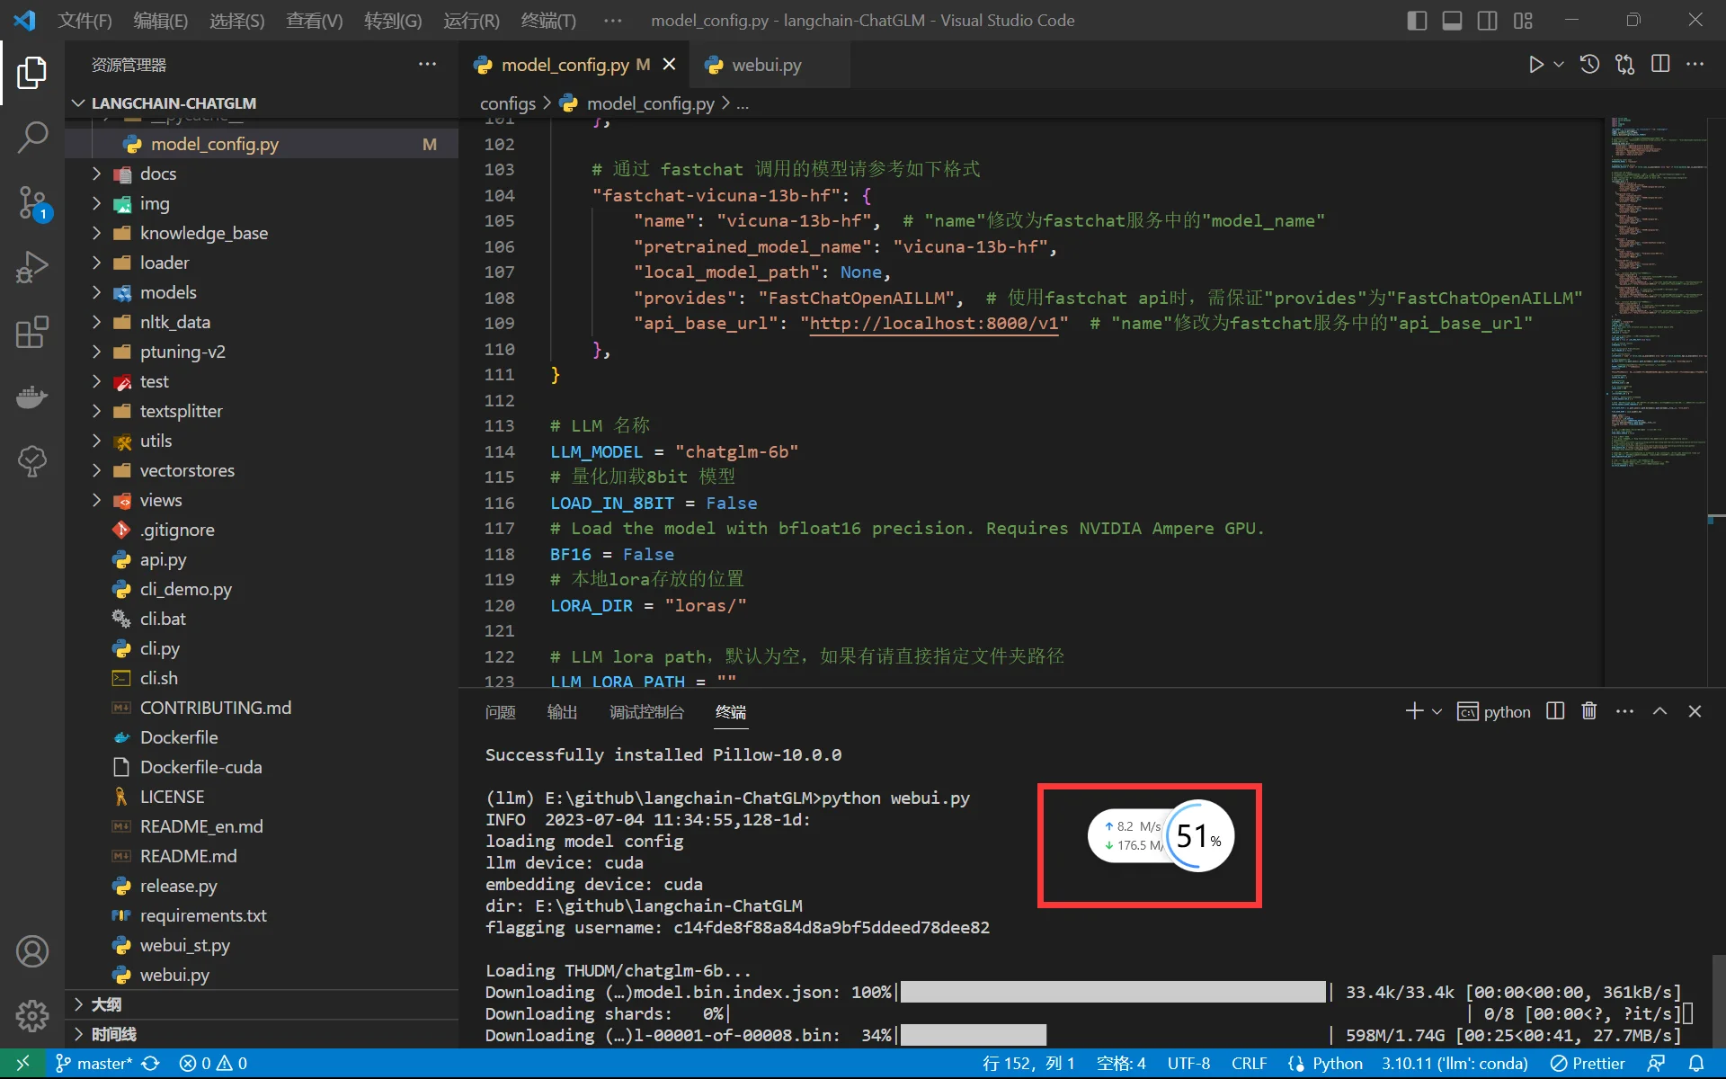Expand the 大纲 outline section
This screenshot has height=1079, width=1726.
click(x=106, y=1004)
